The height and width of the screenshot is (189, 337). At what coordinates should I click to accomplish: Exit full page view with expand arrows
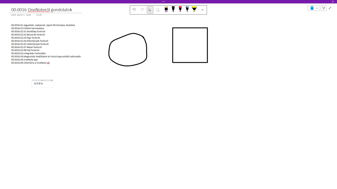[x=330, y=8]
